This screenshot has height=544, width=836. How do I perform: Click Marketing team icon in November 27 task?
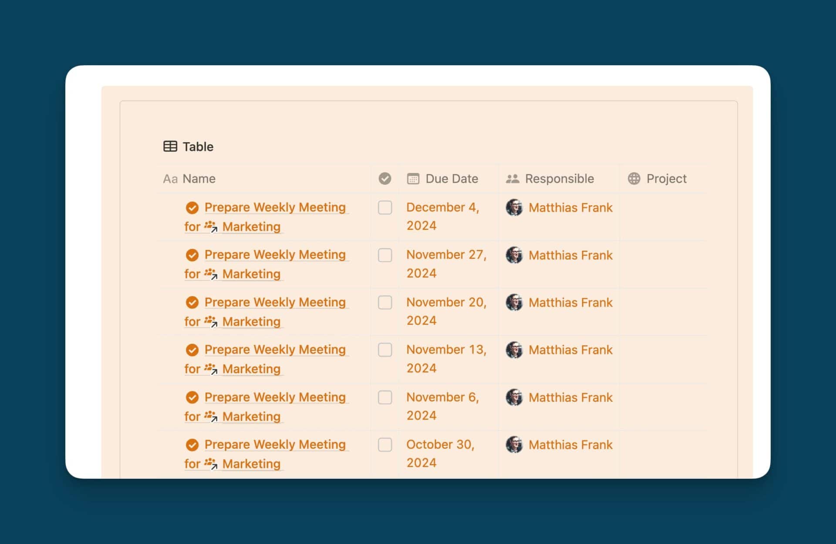click(211, 274)
